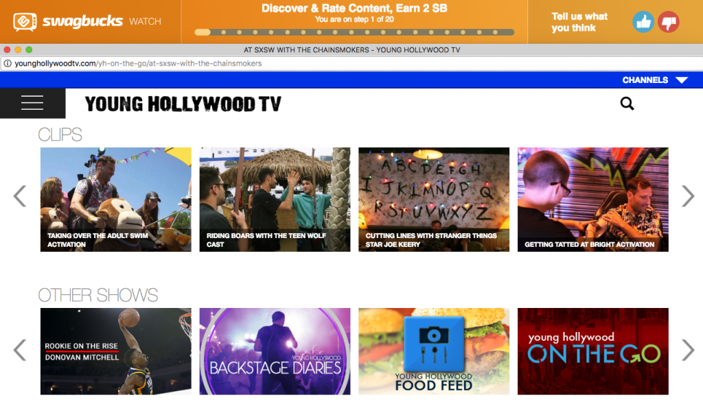Click 'Tell us what you think' text
The width and height of the screenshot is (703, 415).
[x=579, y=22]
